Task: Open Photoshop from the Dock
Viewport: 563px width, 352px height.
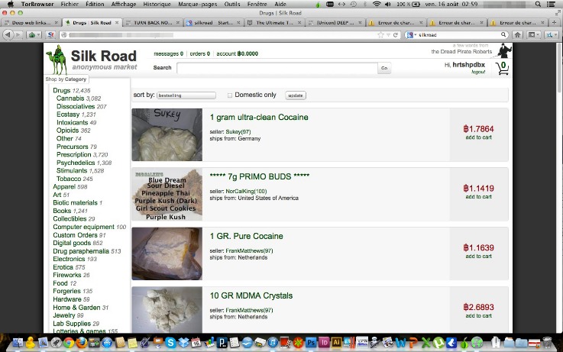Action: (311, 343)
